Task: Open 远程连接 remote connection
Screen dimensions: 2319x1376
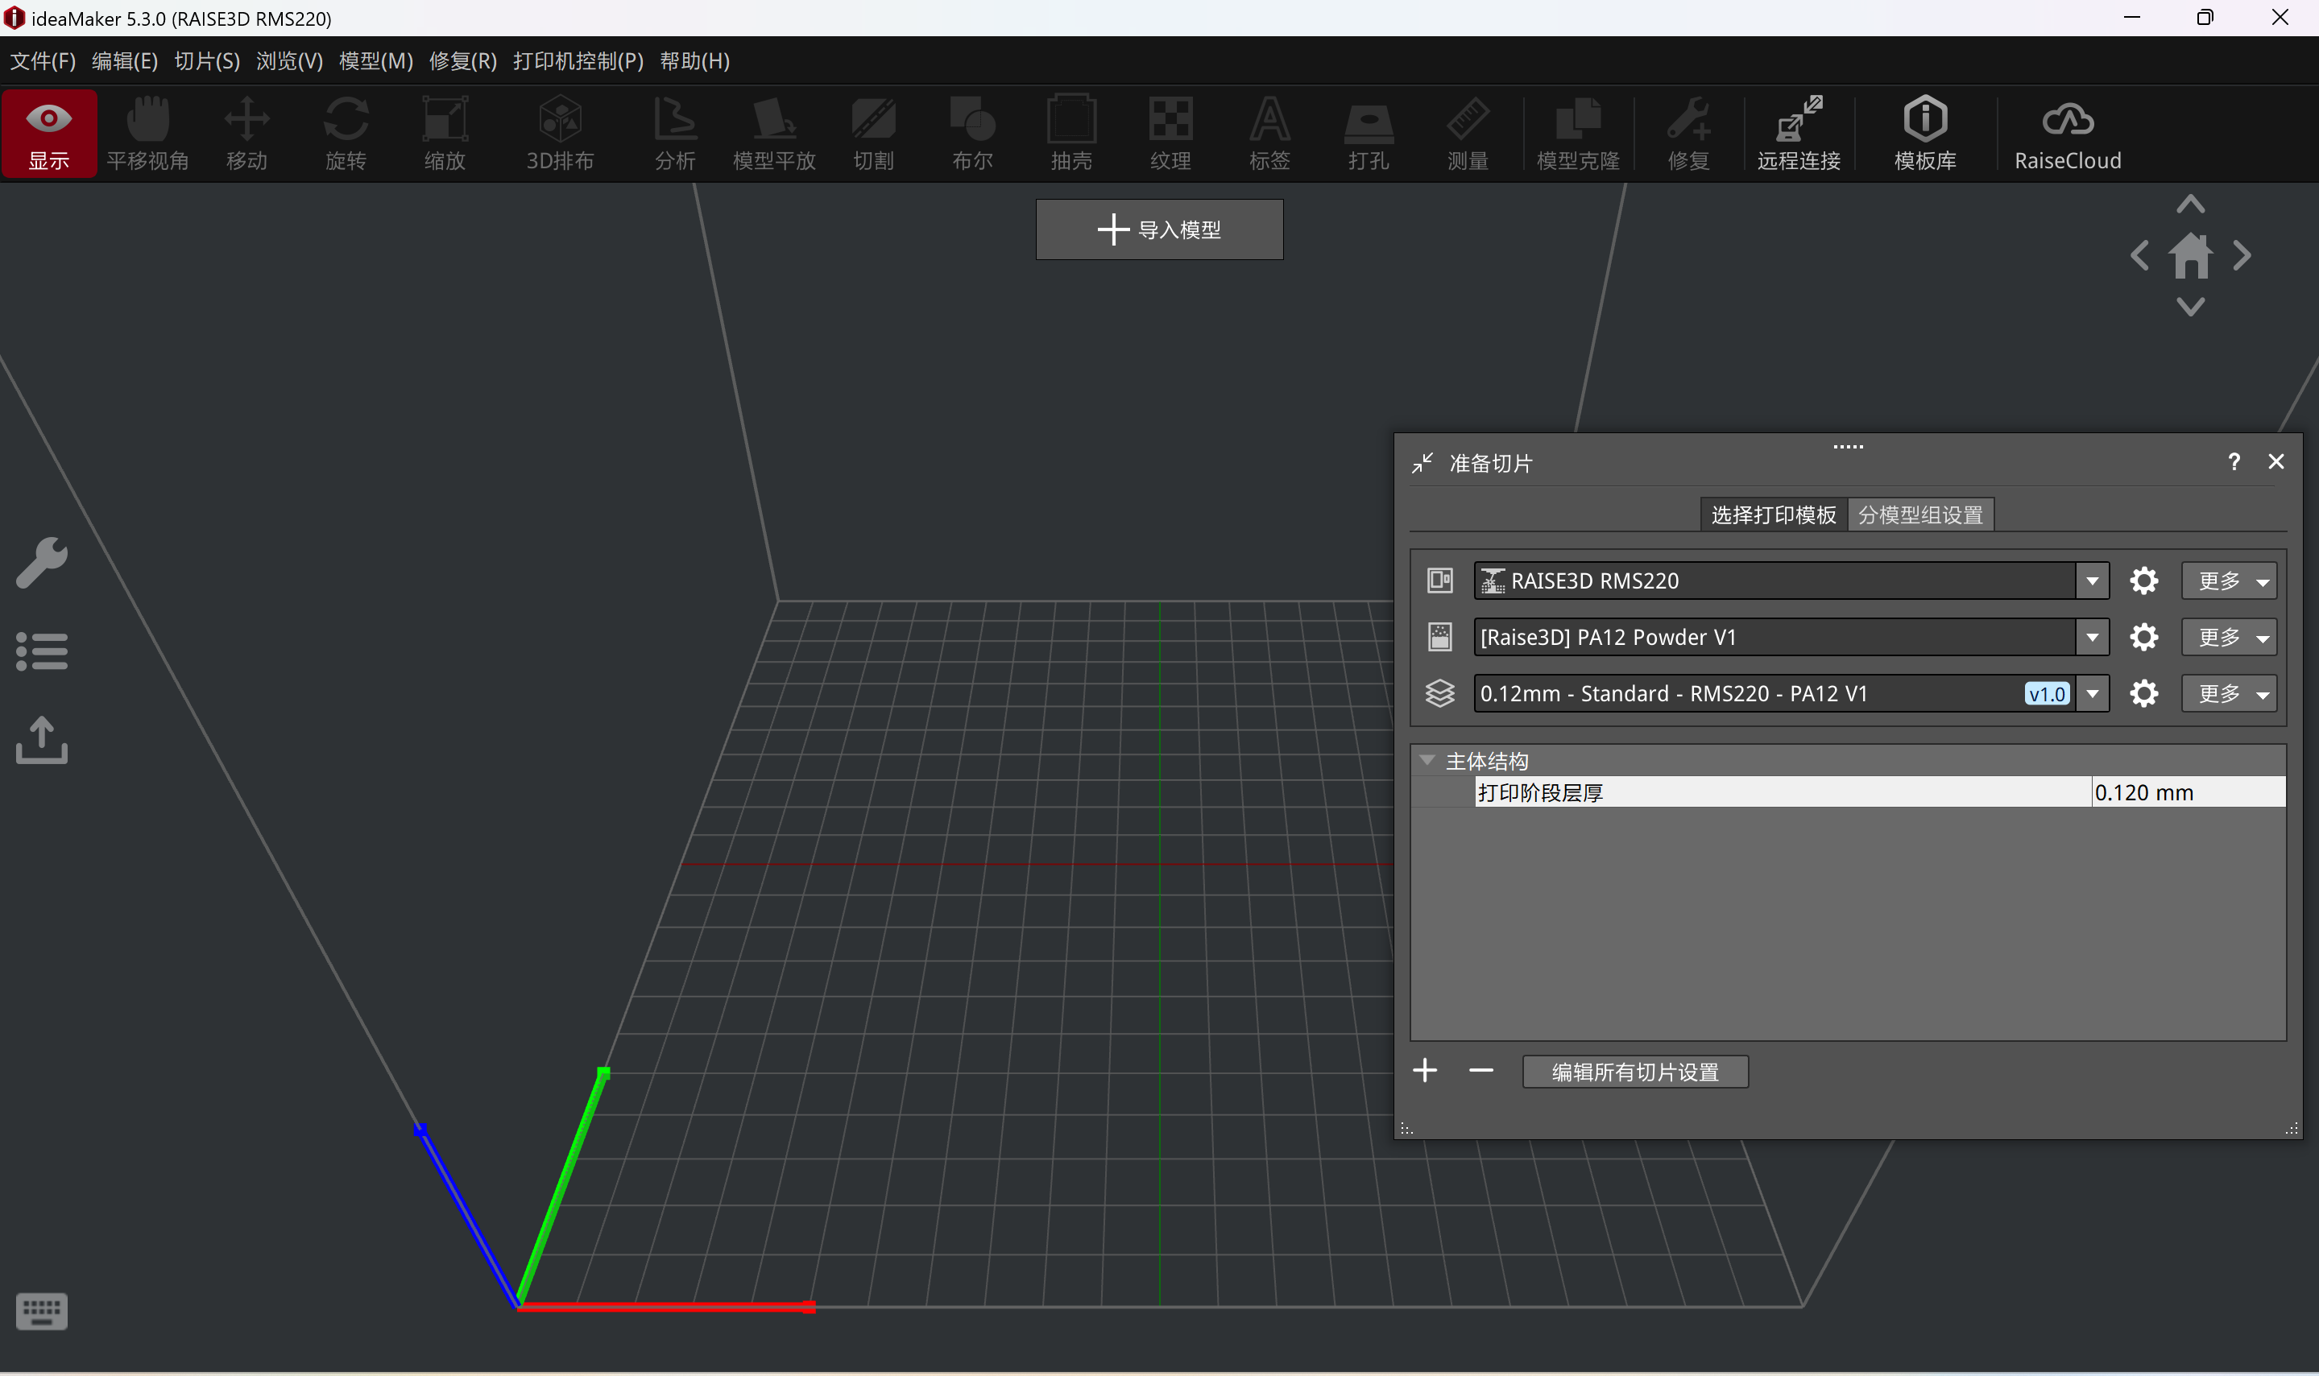Action: point(1799,133)
